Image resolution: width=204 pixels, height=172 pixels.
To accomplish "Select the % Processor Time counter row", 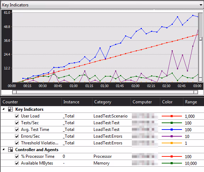I will click(102, 156).
